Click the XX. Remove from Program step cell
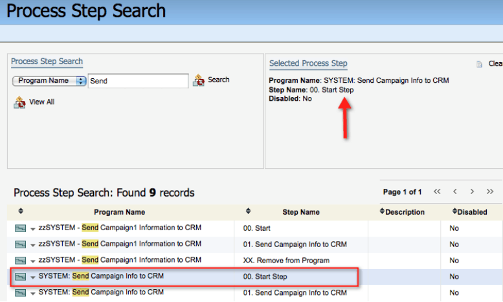 tap(286, 261)
